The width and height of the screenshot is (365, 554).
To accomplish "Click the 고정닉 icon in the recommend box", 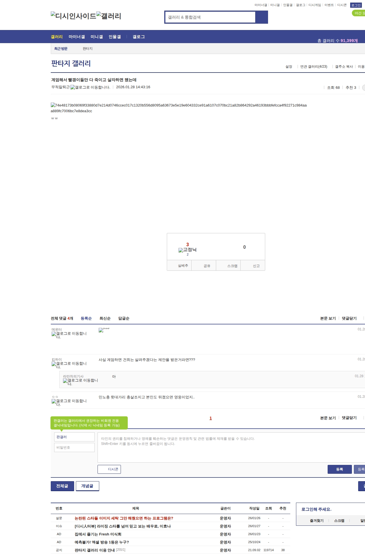I will coord(187,250).
